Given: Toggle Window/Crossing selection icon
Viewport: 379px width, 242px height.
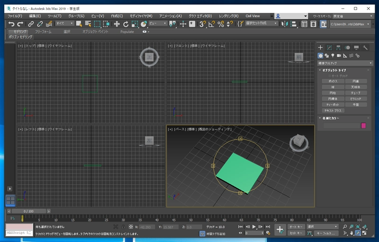Looking at the screenshot, I should tap(106, 24).
